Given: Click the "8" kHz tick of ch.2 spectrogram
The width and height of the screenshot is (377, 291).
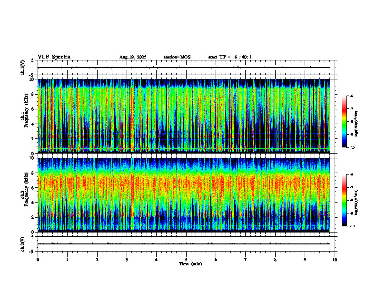Looking at the screenshot, I should click(33, 173).
